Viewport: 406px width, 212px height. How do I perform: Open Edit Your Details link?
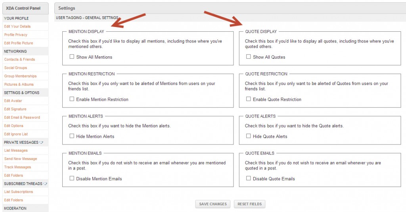pos(17,27)
